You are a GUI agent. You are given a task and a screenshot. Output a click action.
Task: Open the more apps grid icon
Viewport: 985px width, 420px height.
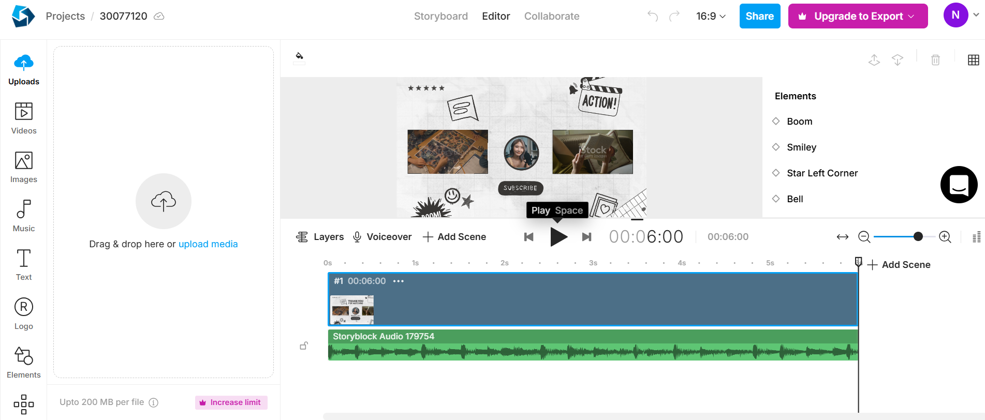(24, 404)
